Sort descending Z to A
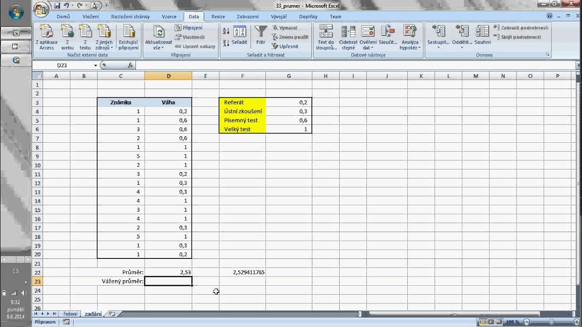The height and width of the screenshot is (327, 582). pos(226,43)
